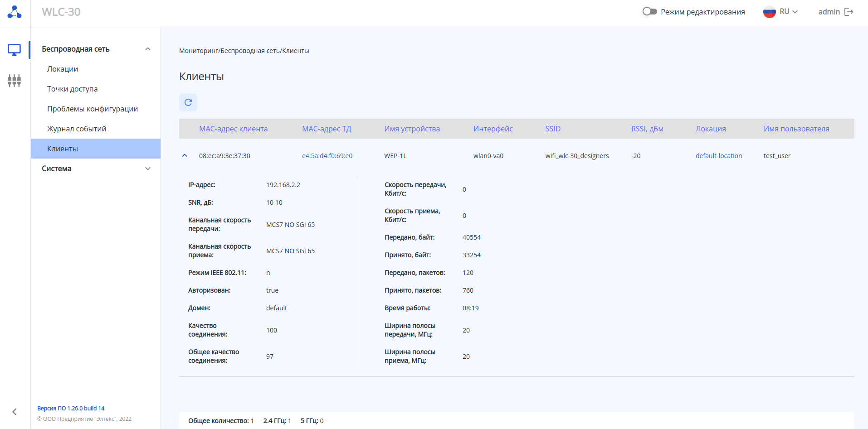Open access point link e4:5a:d4:f0:69:e0
The width and height of the screenshot is (868, 429).
pos(327,156)
